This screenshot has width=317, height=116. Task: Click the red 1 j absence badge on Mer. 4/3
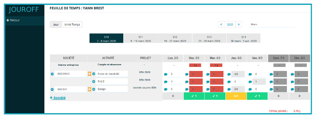point(216,65)
